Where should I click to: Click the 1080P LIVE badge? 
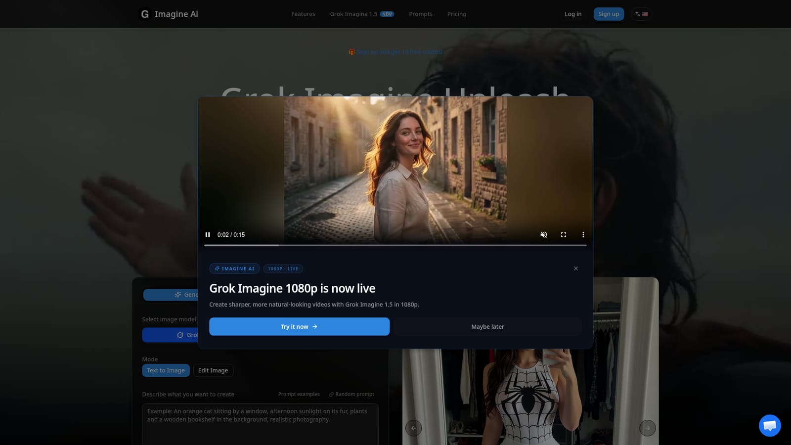(283, 268)
